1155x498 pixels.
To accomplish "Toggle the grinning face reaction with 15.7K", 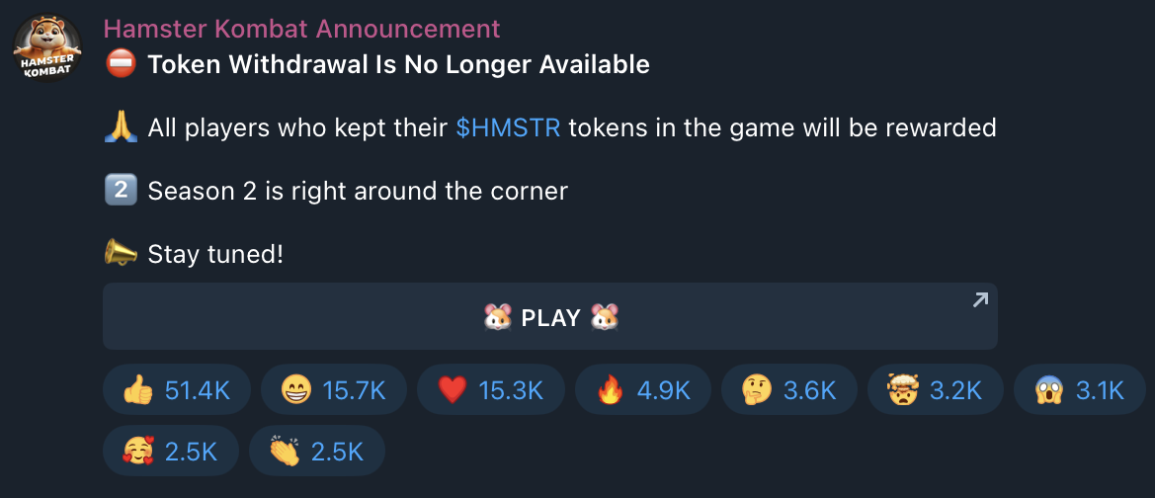I will tap(334, 389).
